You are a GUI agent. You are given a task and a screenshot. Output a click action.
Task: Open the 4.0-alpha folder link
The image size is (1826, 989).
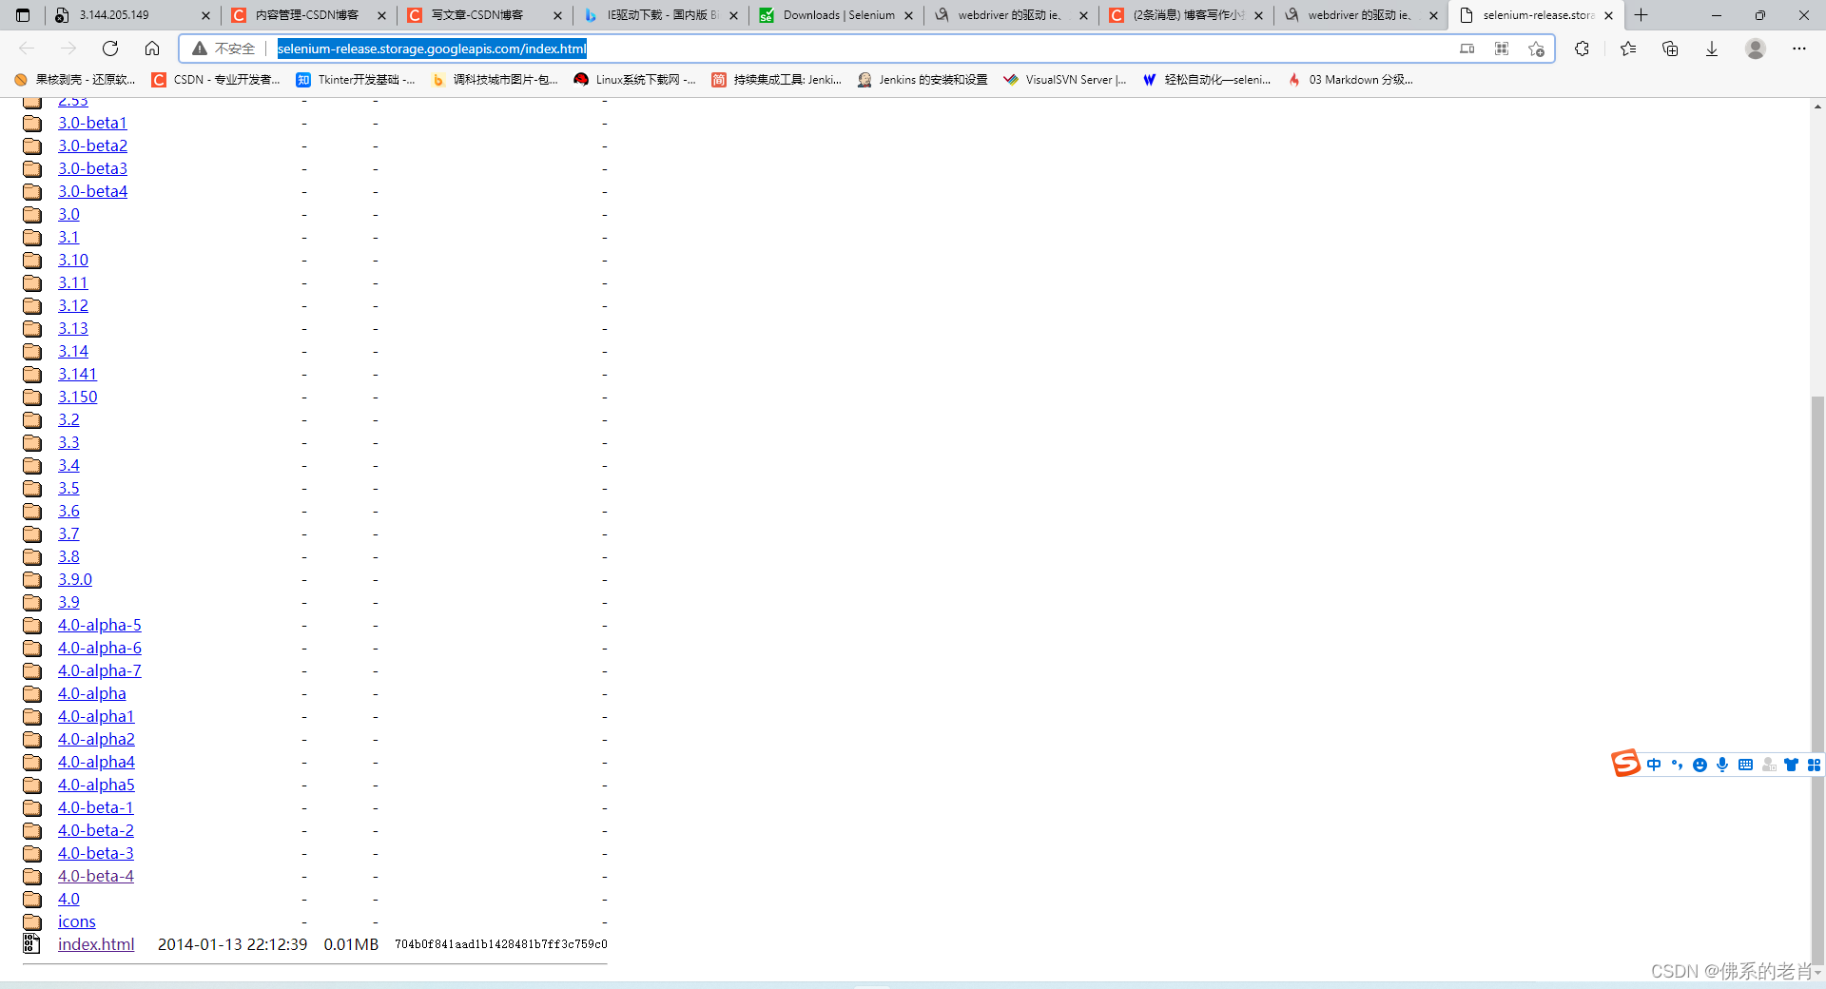point(92,693)
